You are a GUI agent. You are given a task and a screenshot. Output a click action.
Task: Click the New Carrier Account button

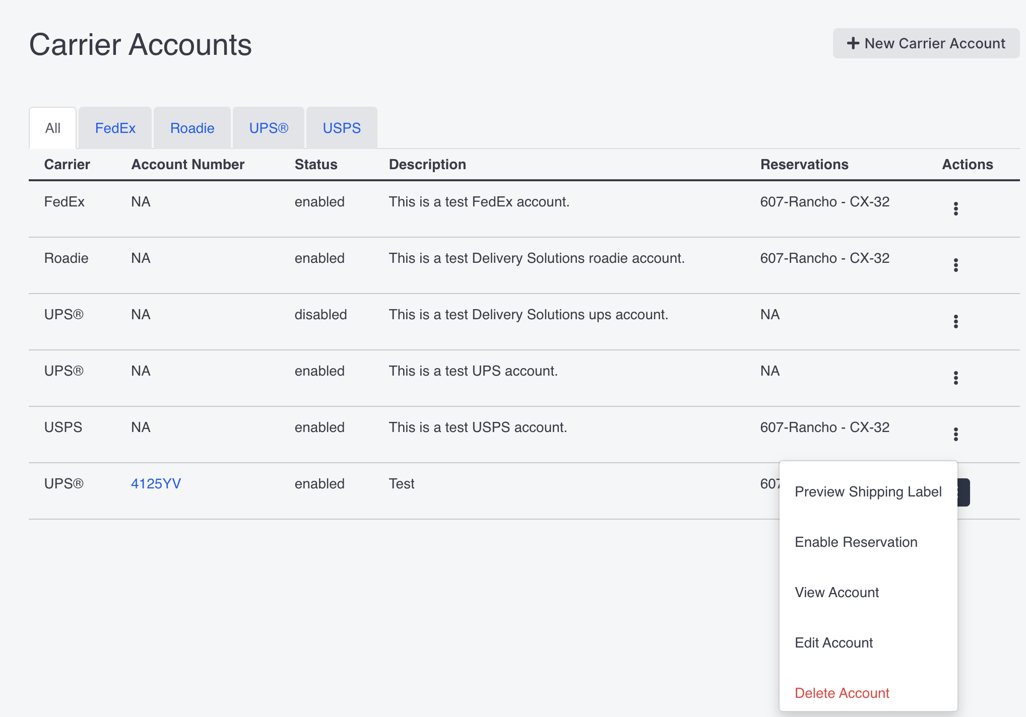click(925, 43)
